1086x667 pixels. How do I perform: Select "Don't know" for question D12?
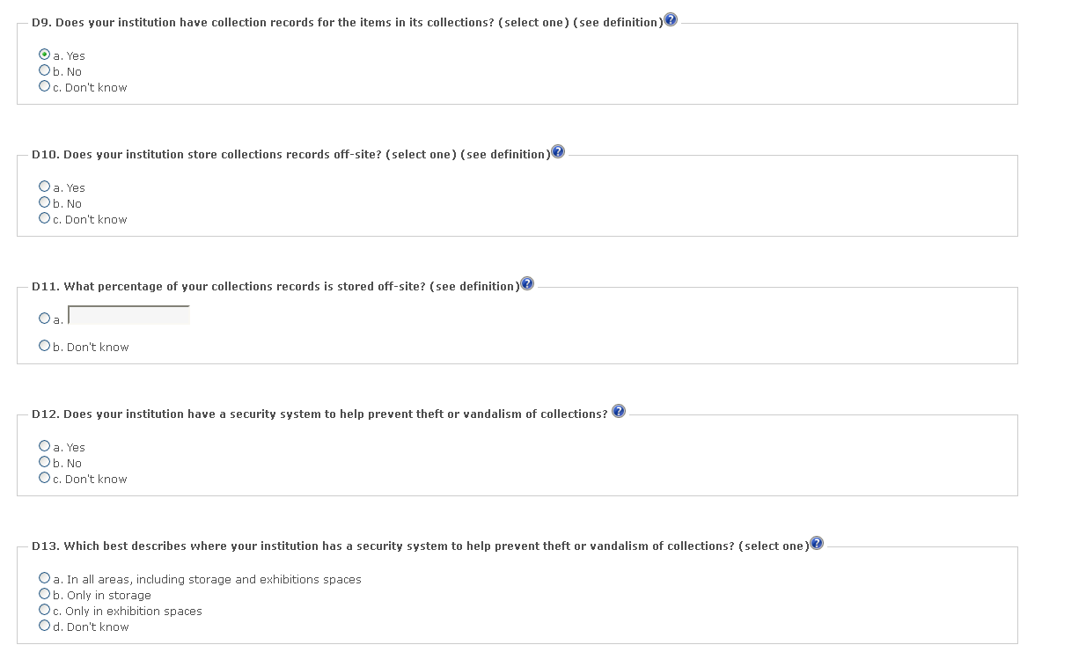tap(45, 479)
